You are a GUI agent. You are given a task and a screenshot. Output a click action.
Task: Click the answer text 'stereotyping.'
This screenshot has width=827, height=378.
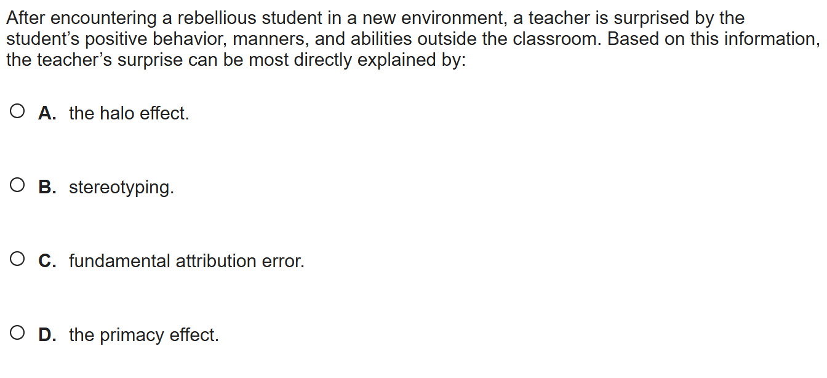click(x=121, y=187)
